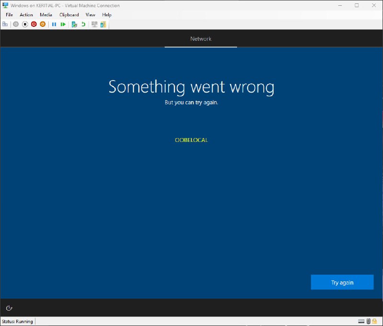Expand the Media menu
The image size is (383, 326).
coord(46,15)
